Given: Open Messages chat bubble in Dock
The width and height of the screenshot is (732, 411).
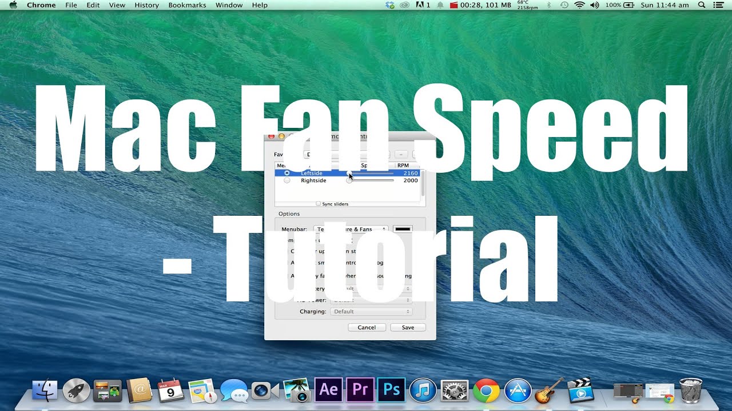Looking at the screenshot, I should tap(234, 390).
